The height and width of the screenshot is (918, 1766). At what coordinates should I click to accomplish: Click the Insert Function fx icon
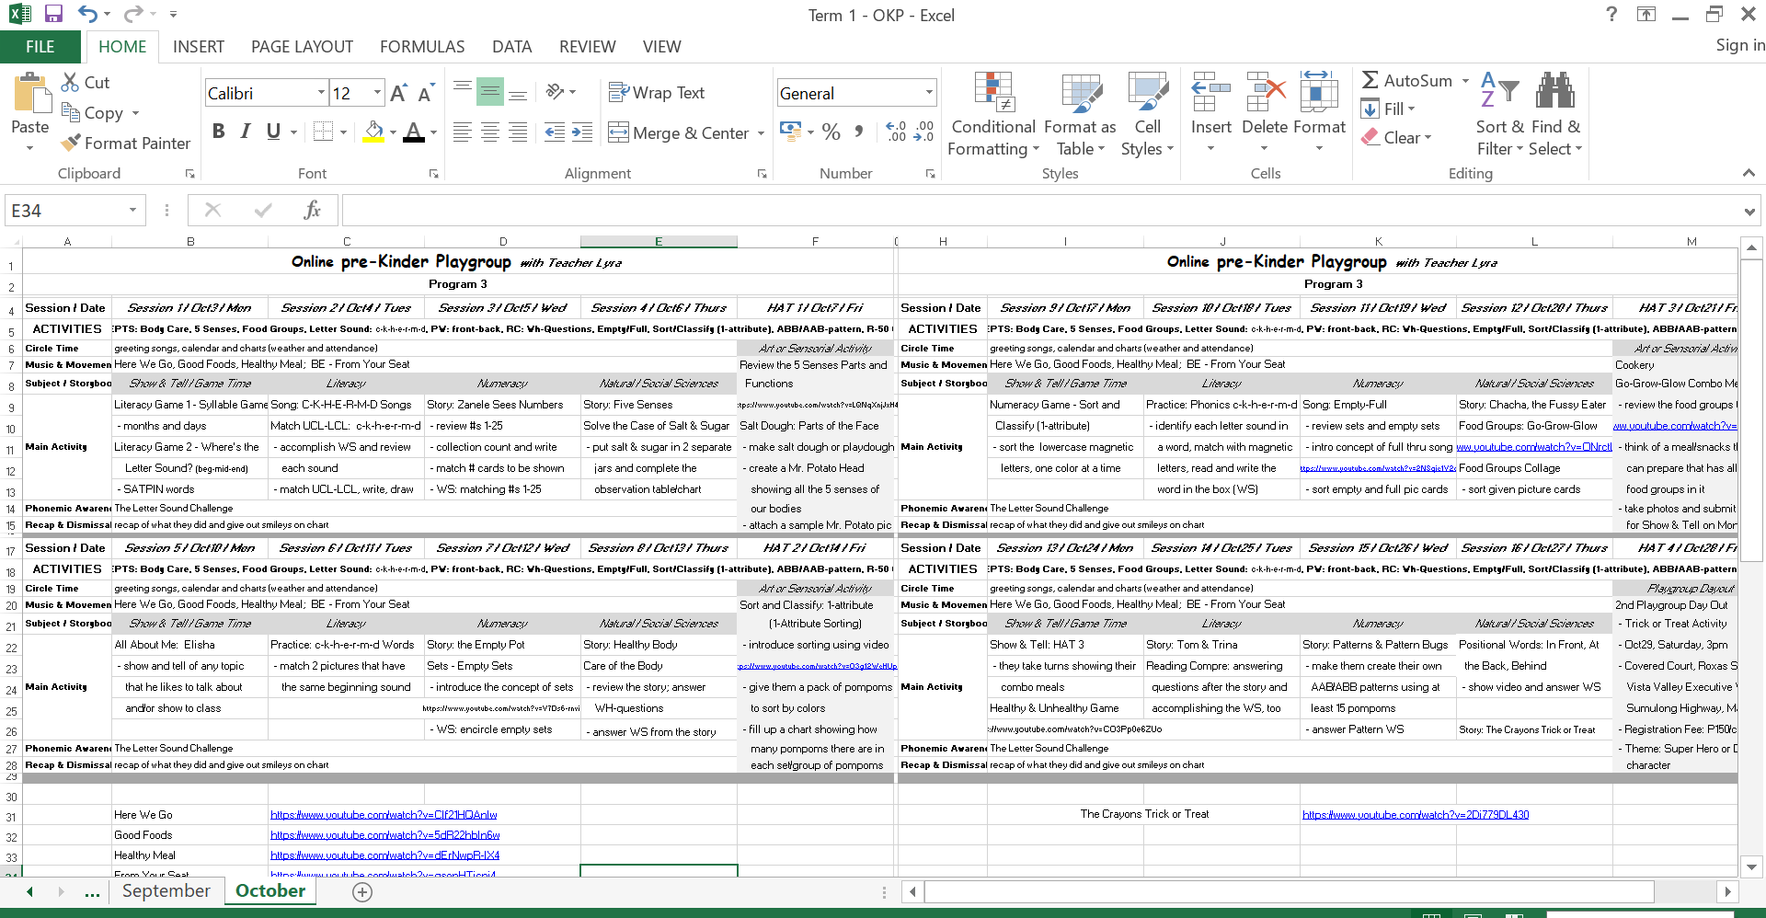312,210
